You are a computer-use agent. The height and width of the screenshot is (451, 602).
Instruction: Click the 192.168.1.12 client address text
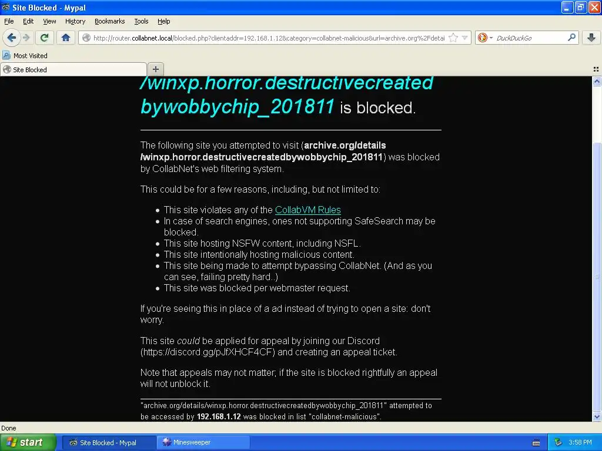point(219,416)
